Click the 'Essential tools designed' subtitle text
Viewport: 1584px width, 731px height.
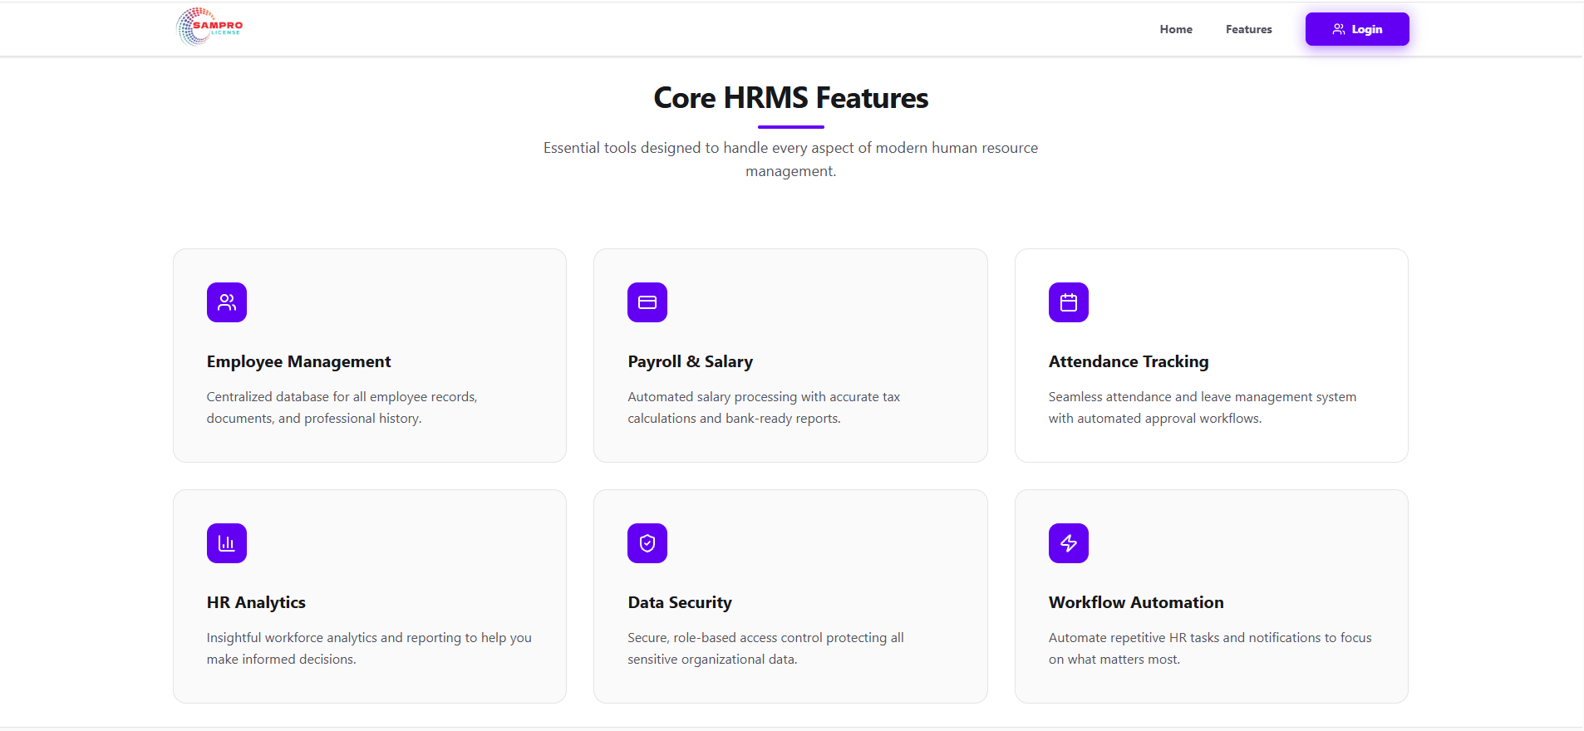[791, 159]
